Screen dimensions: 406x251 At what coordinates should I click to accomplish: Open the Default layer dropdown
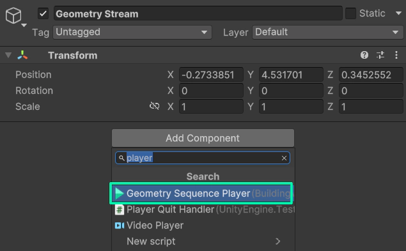[x=328, y=33]
